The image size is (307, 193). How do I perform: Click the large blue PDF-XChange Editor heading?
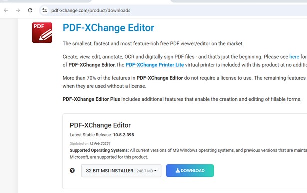pos(108,28)
